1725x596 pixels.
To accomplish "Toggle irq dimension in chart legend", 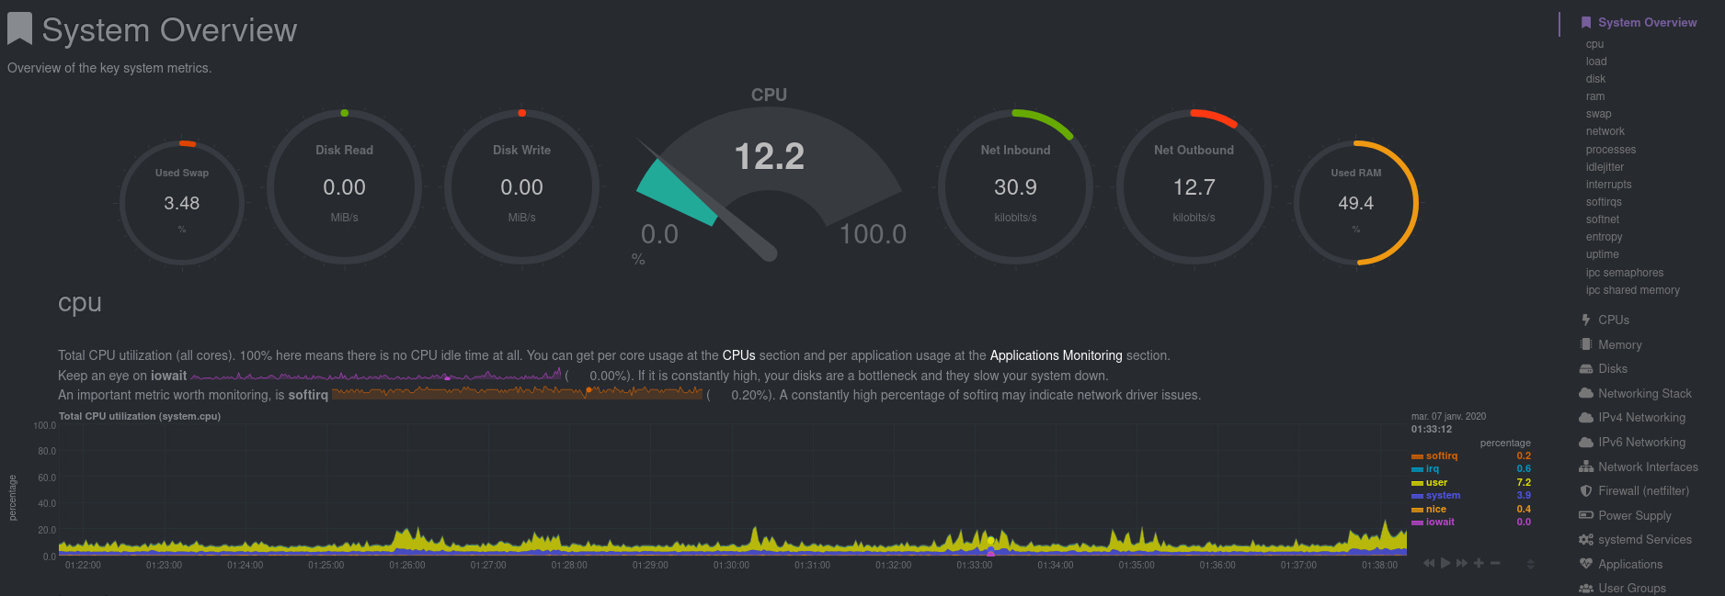I will pos(1433,468).
